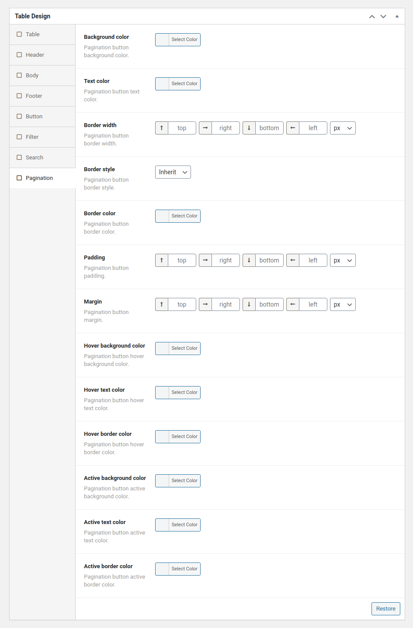The width and height of the screenshot is (413, 628).
Task: Switch to the Button tab
Action: pos(34,117)
